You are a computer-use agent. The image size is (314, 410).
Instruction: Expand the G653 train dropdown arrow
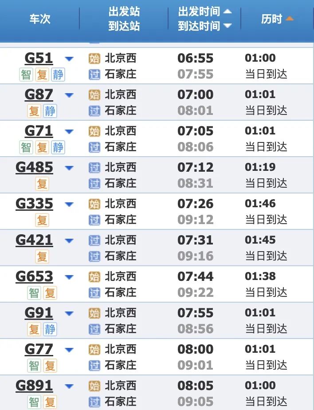[x=69, y=277]
